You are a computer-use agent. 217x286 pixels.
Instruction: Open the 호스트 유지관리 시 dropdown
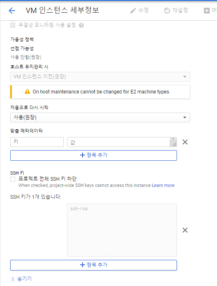100,77
